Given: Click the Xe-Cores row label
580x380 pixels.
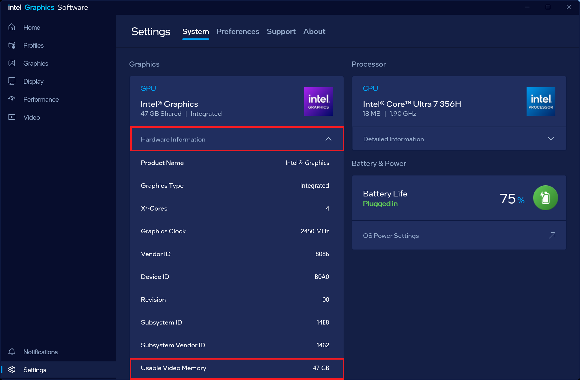Looking at the screenshot, I should (x=154, y=208).
